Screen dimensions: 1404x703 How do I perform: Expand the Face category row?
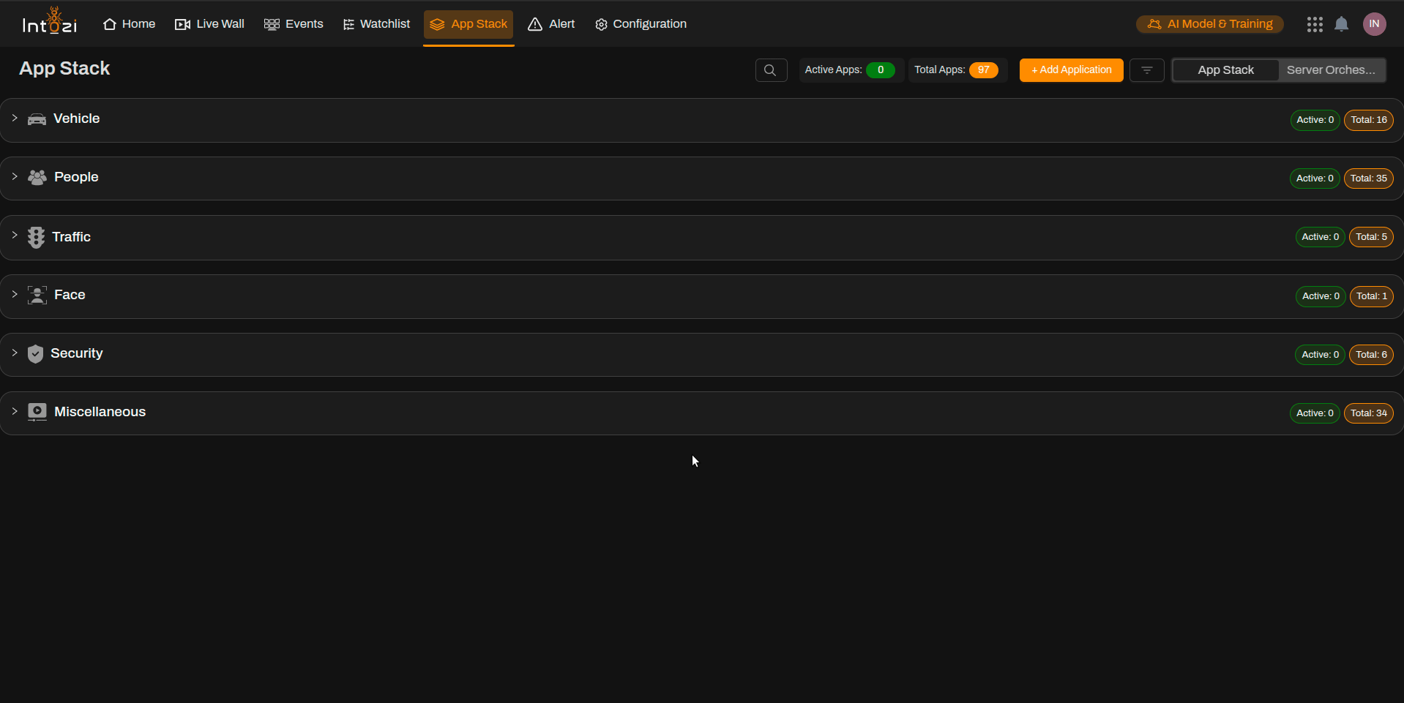(x=70, y=296)
